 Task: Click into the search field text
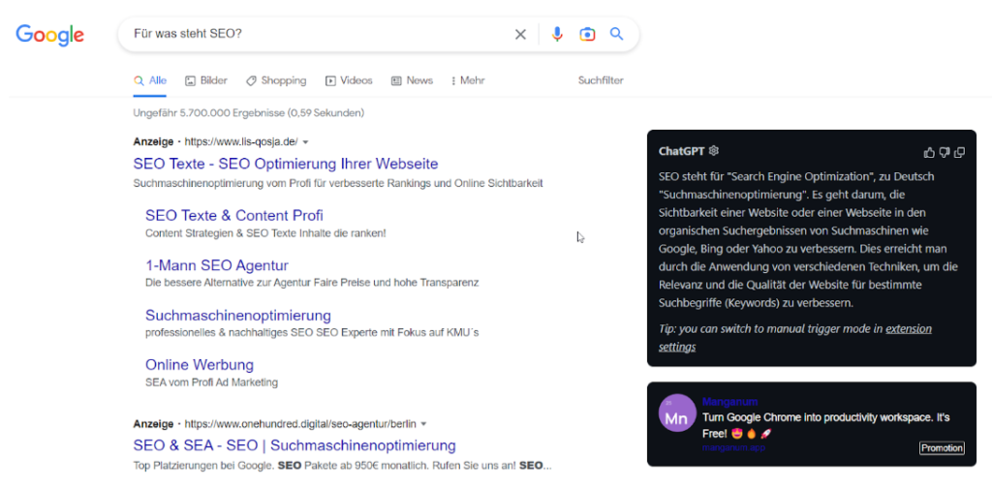pyautogui.click(x=187, y=34)
